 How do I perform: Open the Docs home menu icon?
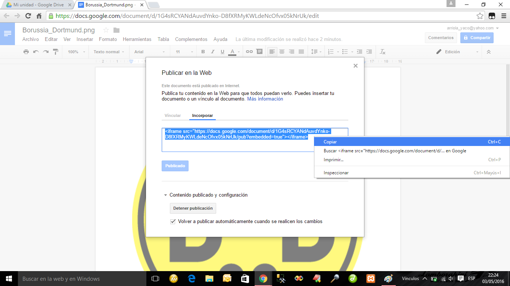(x=7, y=34)
